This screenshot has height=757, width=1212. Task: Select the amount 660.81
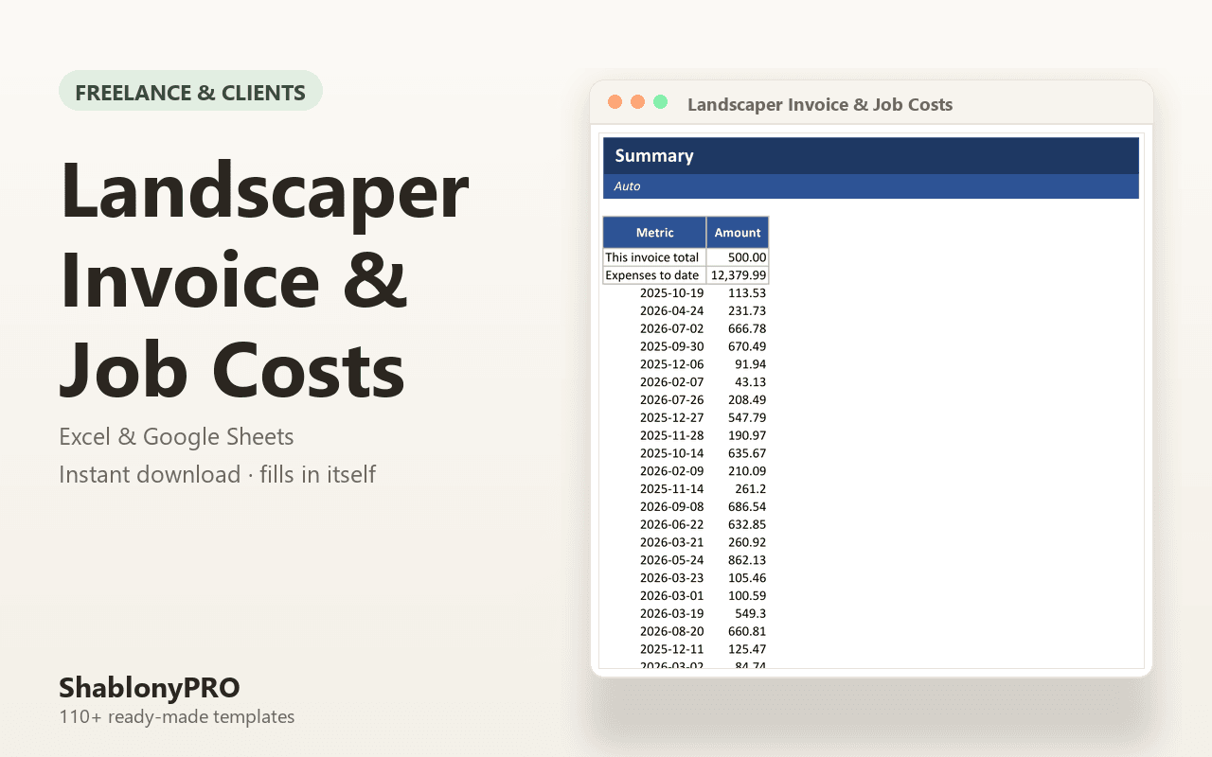click(746, 632)
